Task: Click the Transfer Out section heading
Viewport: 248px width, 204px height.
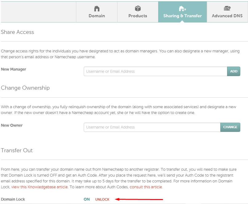Action: (x=17, y=150)
